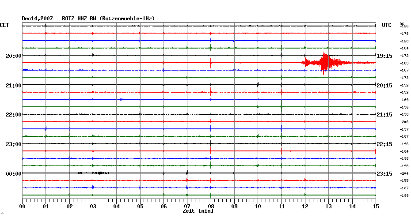Screen dimensions: 411x218
Task: Select the station title ROTZ HHZ BW (Rotzenmuehle-1Hz)
Action: click(x=108, y=19)
